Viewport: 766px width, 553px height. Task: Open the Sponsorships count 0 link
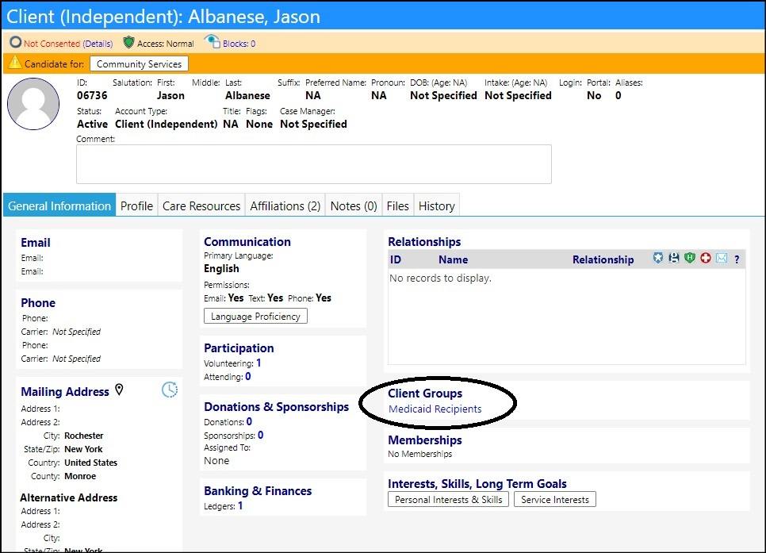click(x=260, y=435)
